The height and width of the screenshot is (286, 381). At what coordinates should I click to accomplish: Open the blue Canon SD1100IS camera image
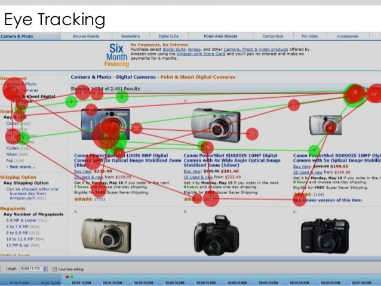pos(106,124)
